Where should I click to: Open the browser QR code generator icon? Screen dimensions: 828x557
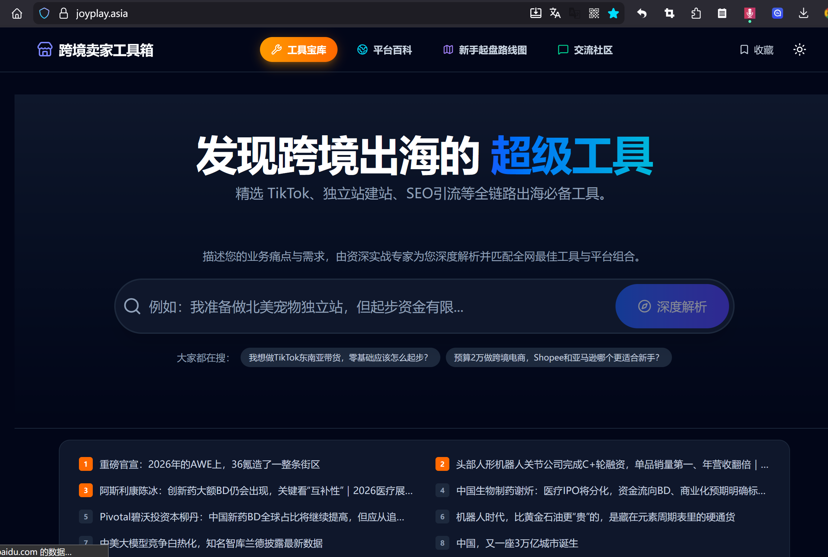(593, 13)
